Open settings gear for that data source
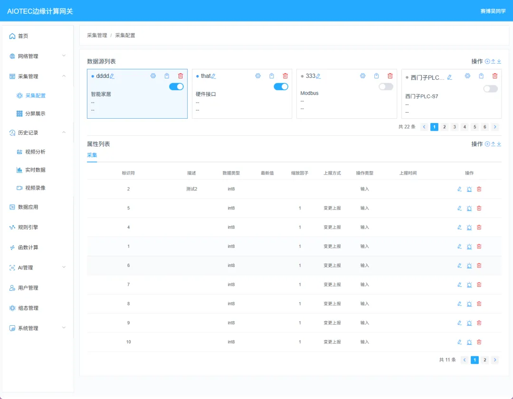The image size is (513, 399). tap(258, 76)
